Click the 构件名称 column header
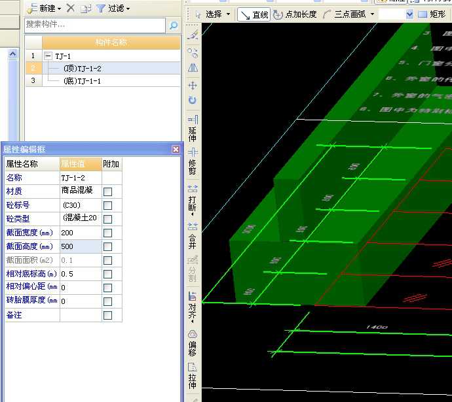Image resolution: width=452 pixels, height=402 pixels. click(x=111, y=42)
